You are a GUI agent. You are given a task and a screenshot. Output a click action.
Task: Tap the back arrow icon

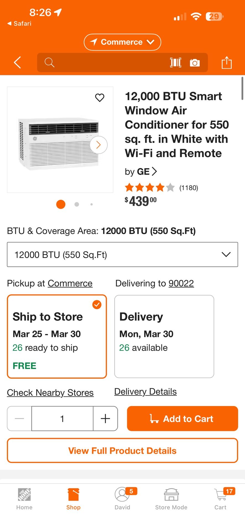coord(17,63)
